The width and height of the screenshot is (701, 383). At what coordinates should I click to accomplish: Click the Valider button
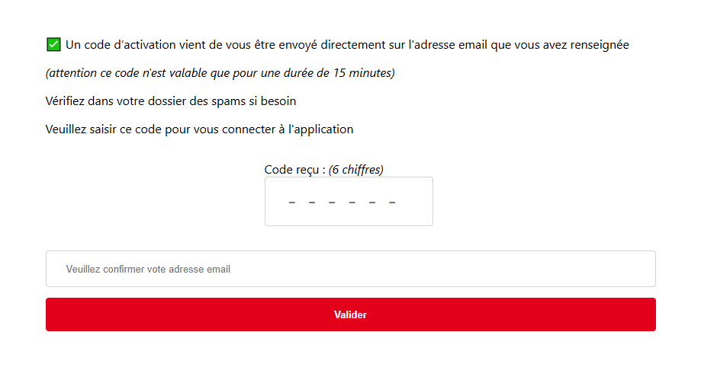click(x=350, y=314)
